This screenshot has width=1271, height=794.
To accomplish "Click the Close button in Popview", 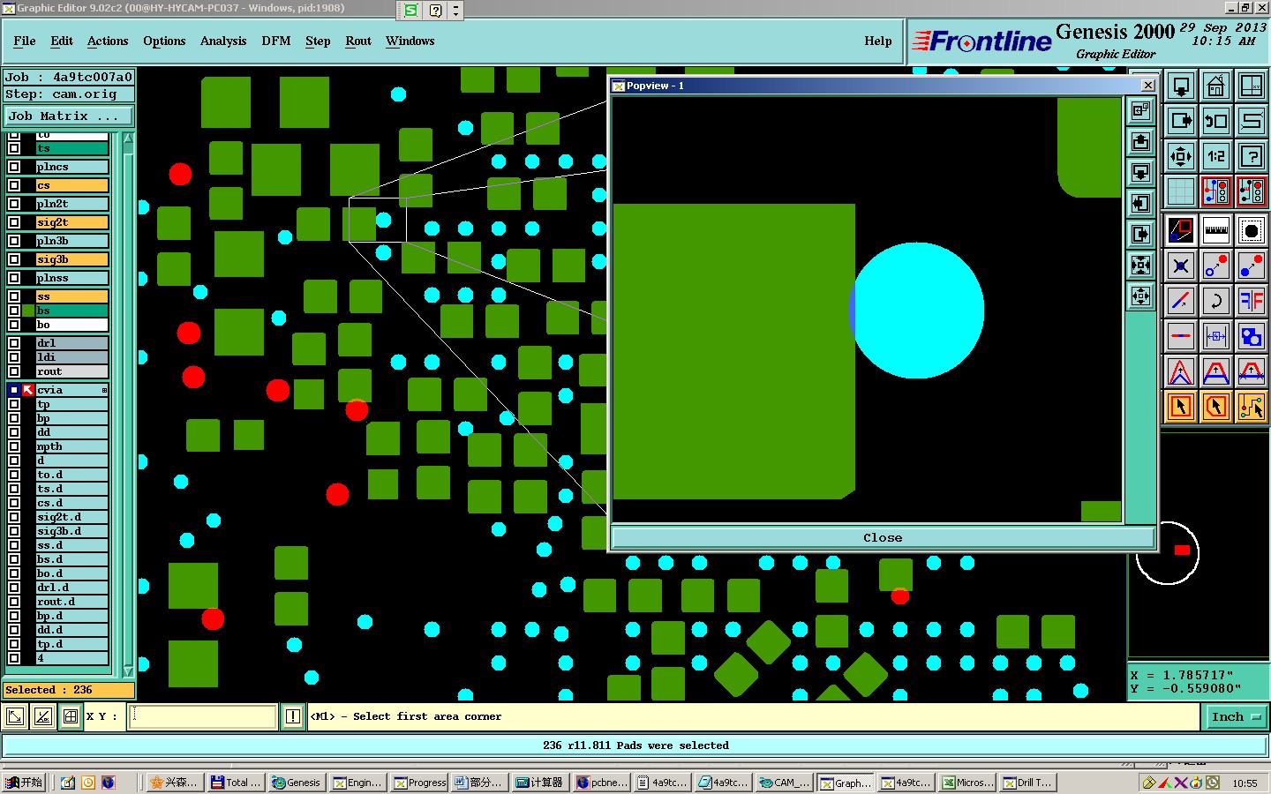I will [883, 537].
